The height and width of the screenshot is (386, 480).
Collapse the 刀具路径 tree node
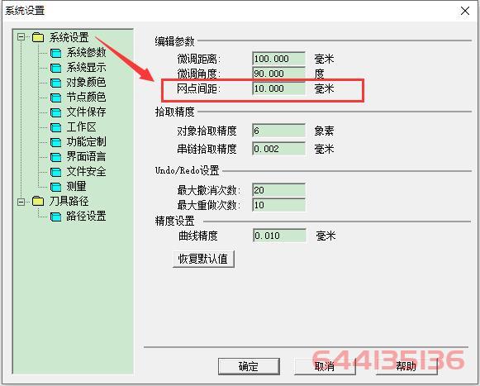pyautogui.click(x=21, y=202)
